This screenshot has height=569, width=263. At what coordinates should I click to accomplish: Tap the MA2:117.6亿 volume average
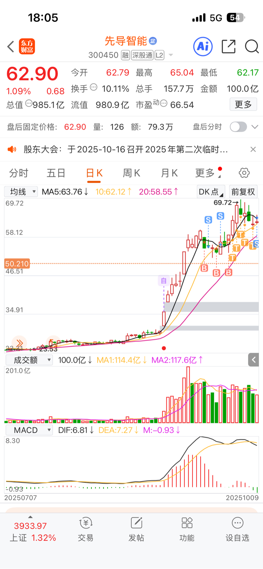point(177,360)
